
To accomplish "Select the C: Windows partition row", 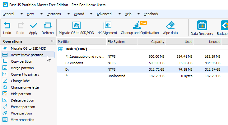I will (142, 63).
